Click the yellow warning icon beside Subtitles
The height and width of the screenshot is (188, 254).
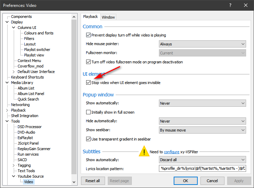click(144, 152)
